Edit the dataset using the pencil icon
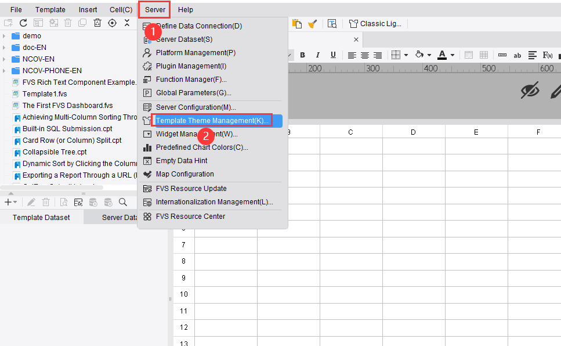Viewport: 561px width, 346px height. click(x=32, y=201)
